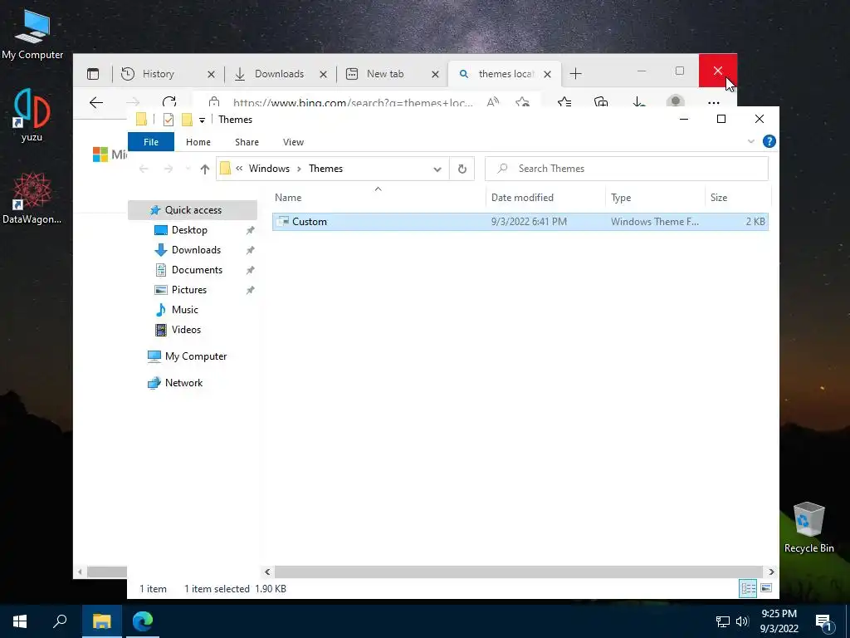Go back in the Edge browser
This screenshot has height=638, width=850.
pyautogui.click(x=96, y=102)
